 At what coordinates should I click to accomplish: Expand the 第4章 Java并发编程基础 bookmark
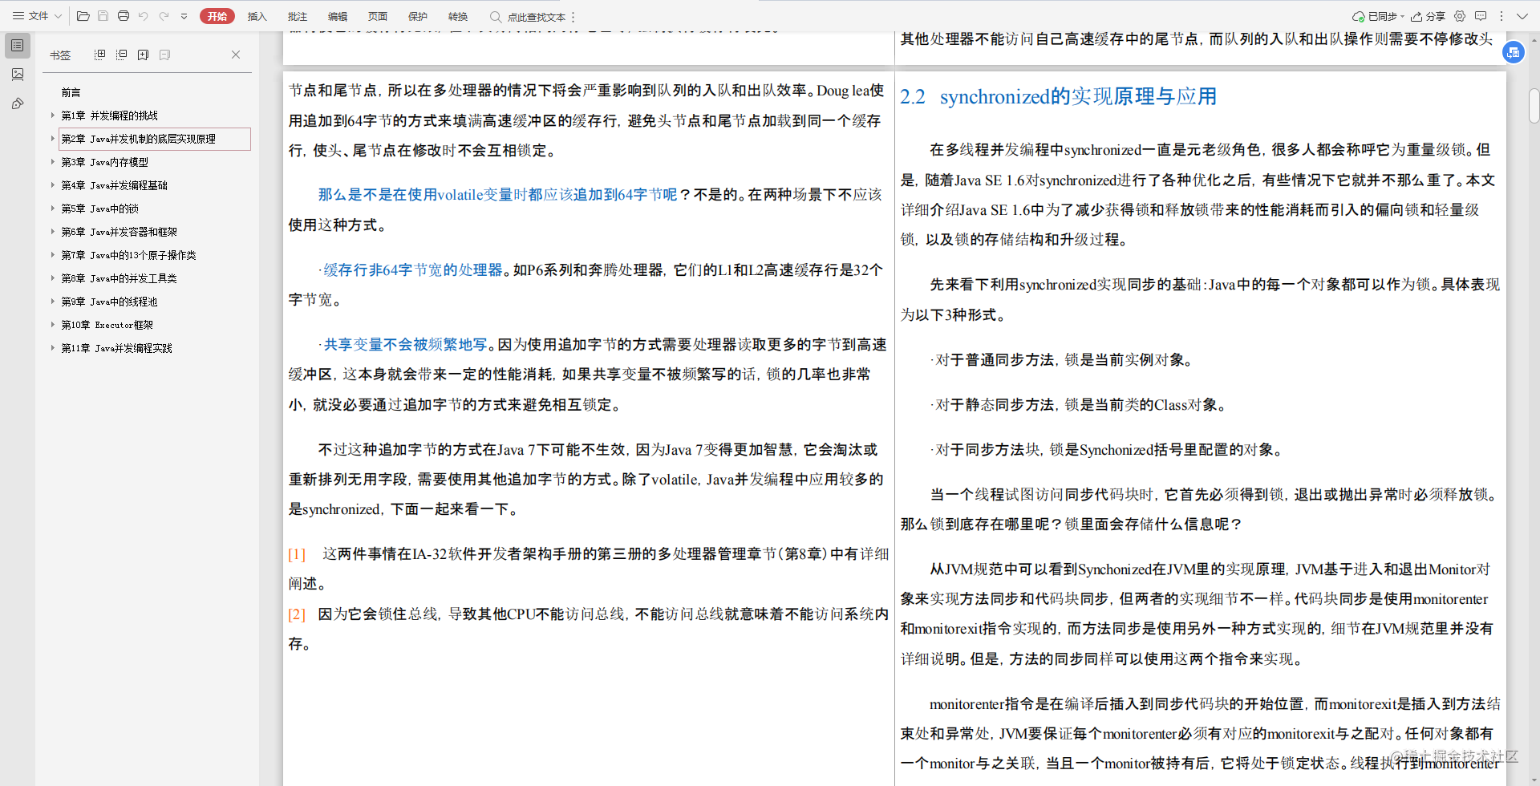(53, 185)
